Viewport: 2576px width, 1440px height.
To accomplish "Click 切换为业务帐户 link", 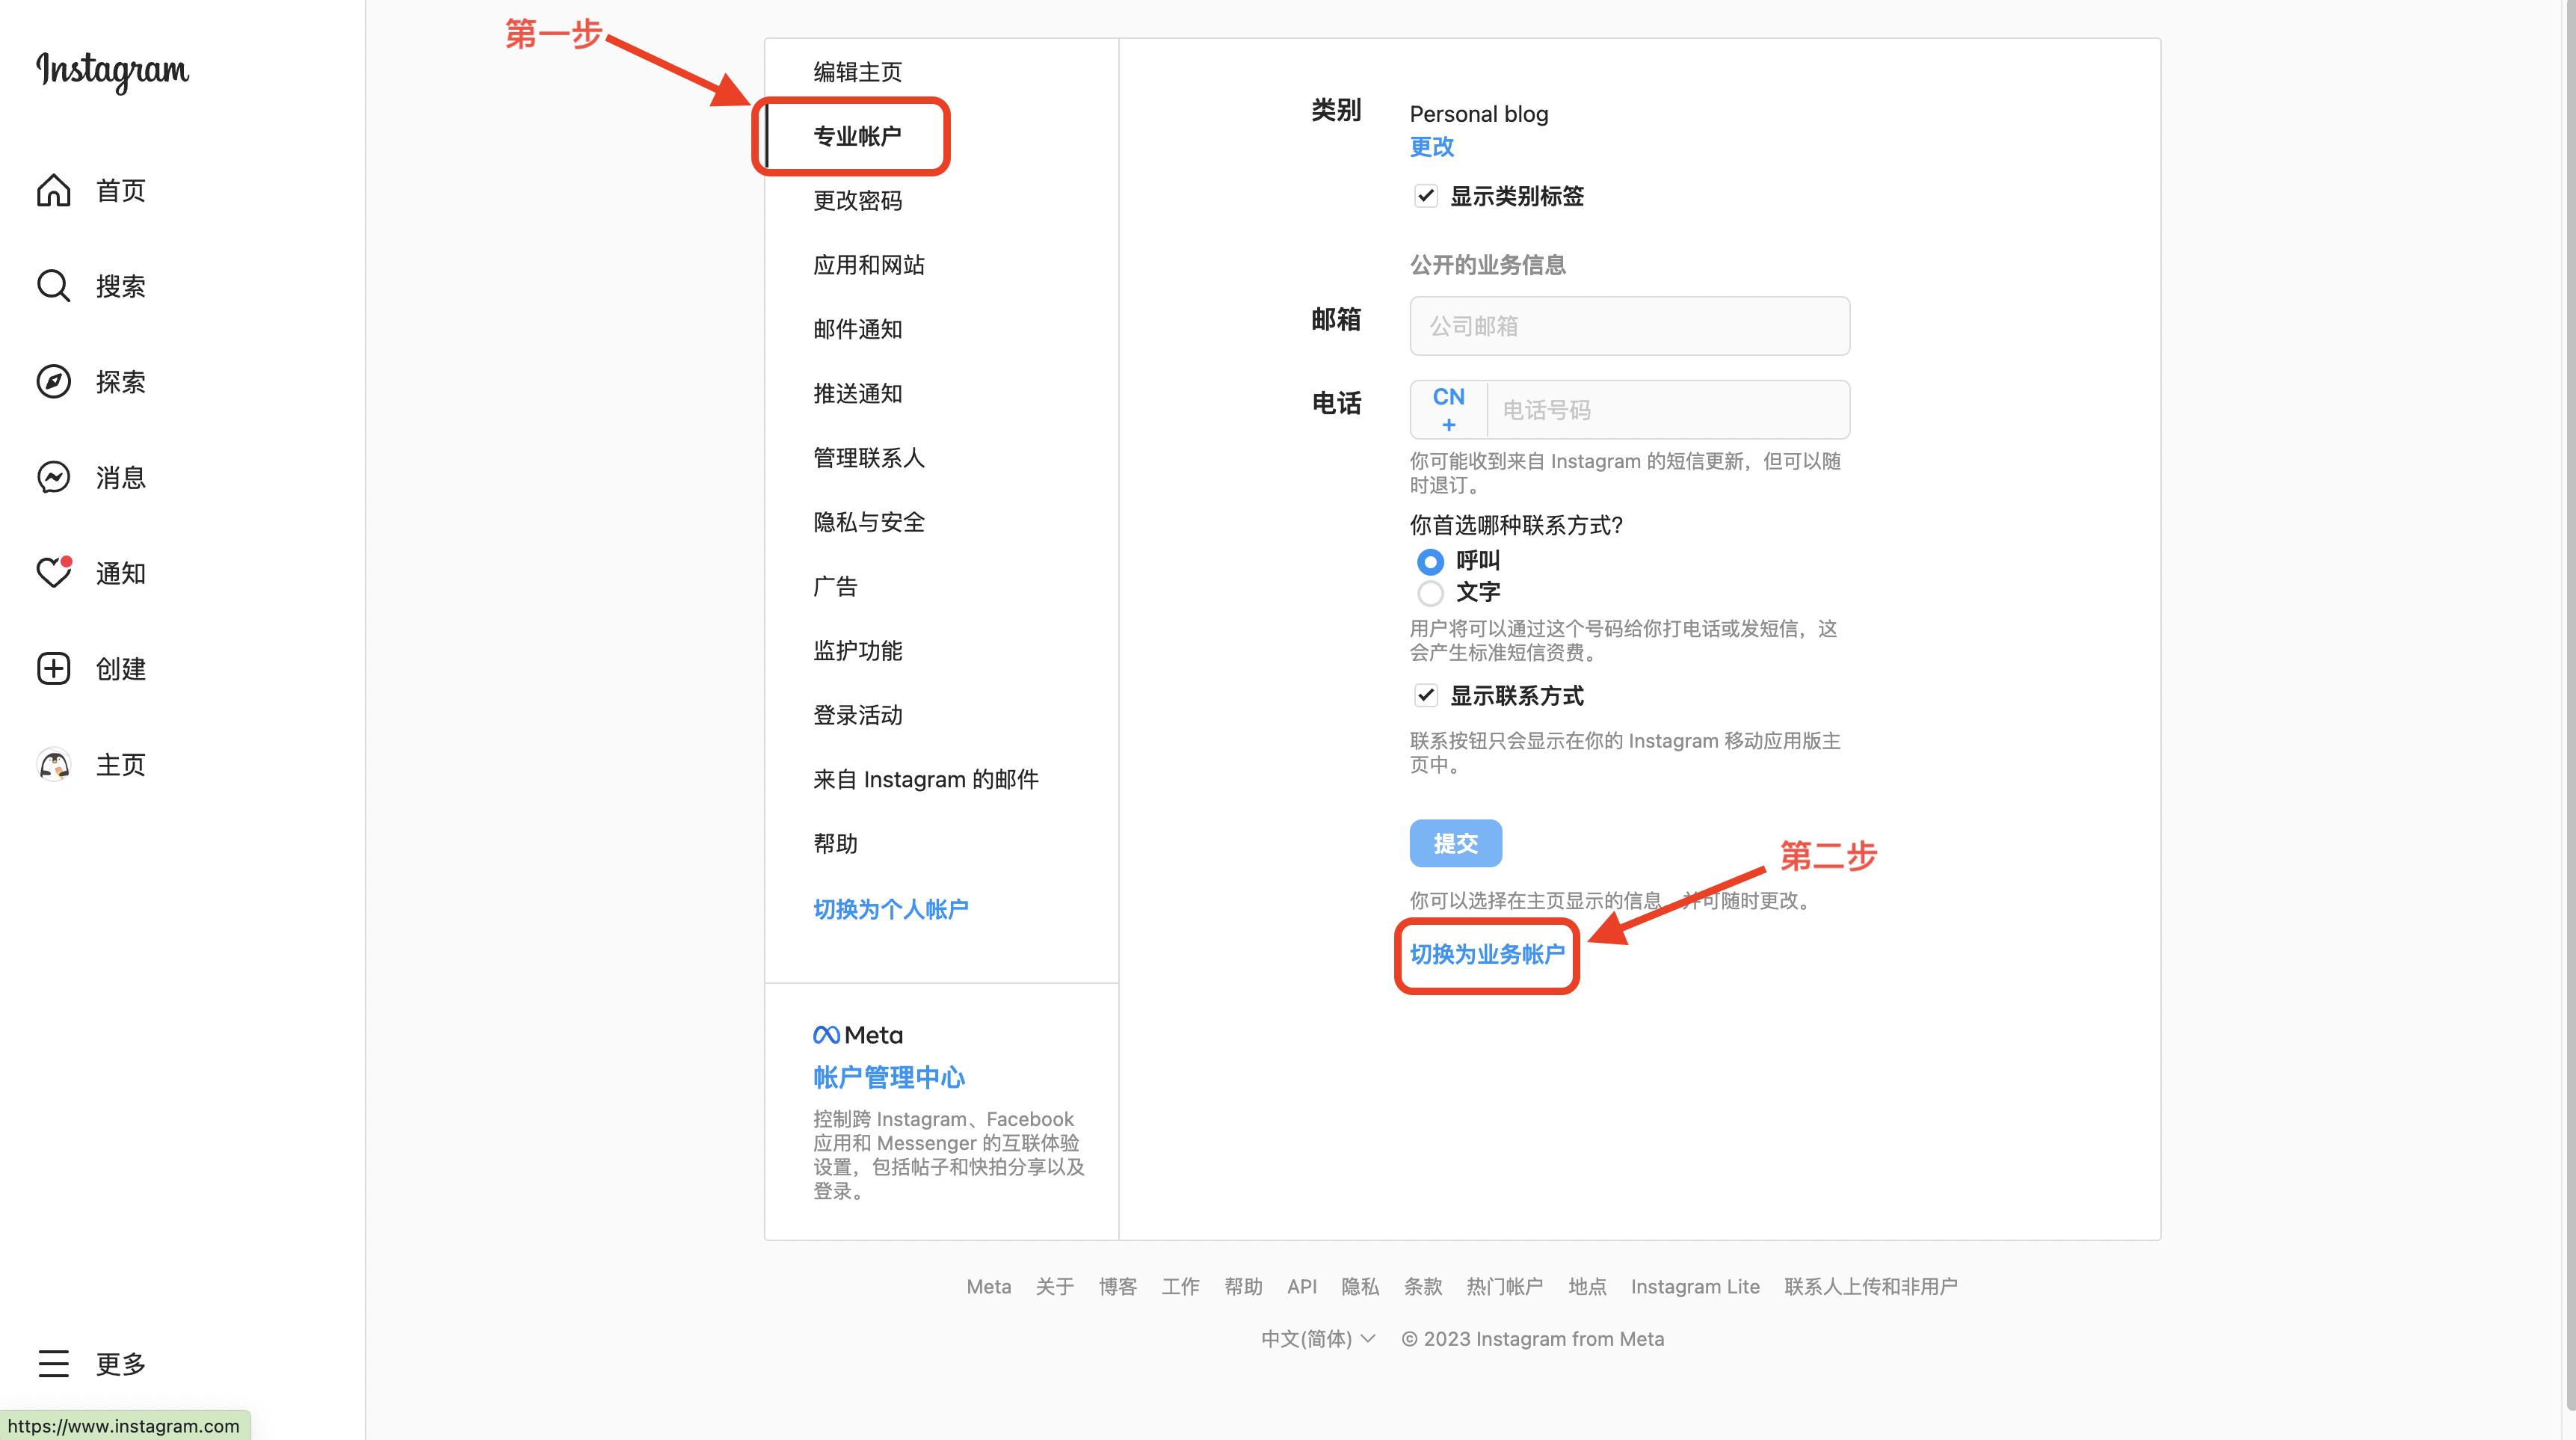I will coord(1487,954).
